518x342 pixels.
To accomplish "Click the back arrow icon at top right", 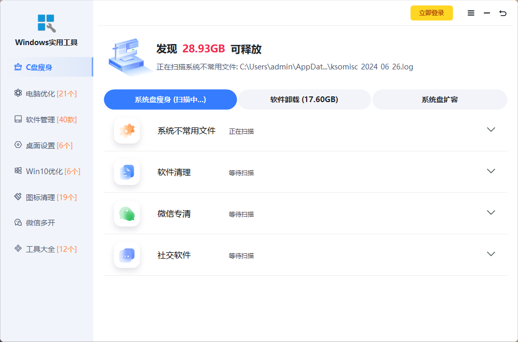I will pyautogui.click(x=503, y=13).
